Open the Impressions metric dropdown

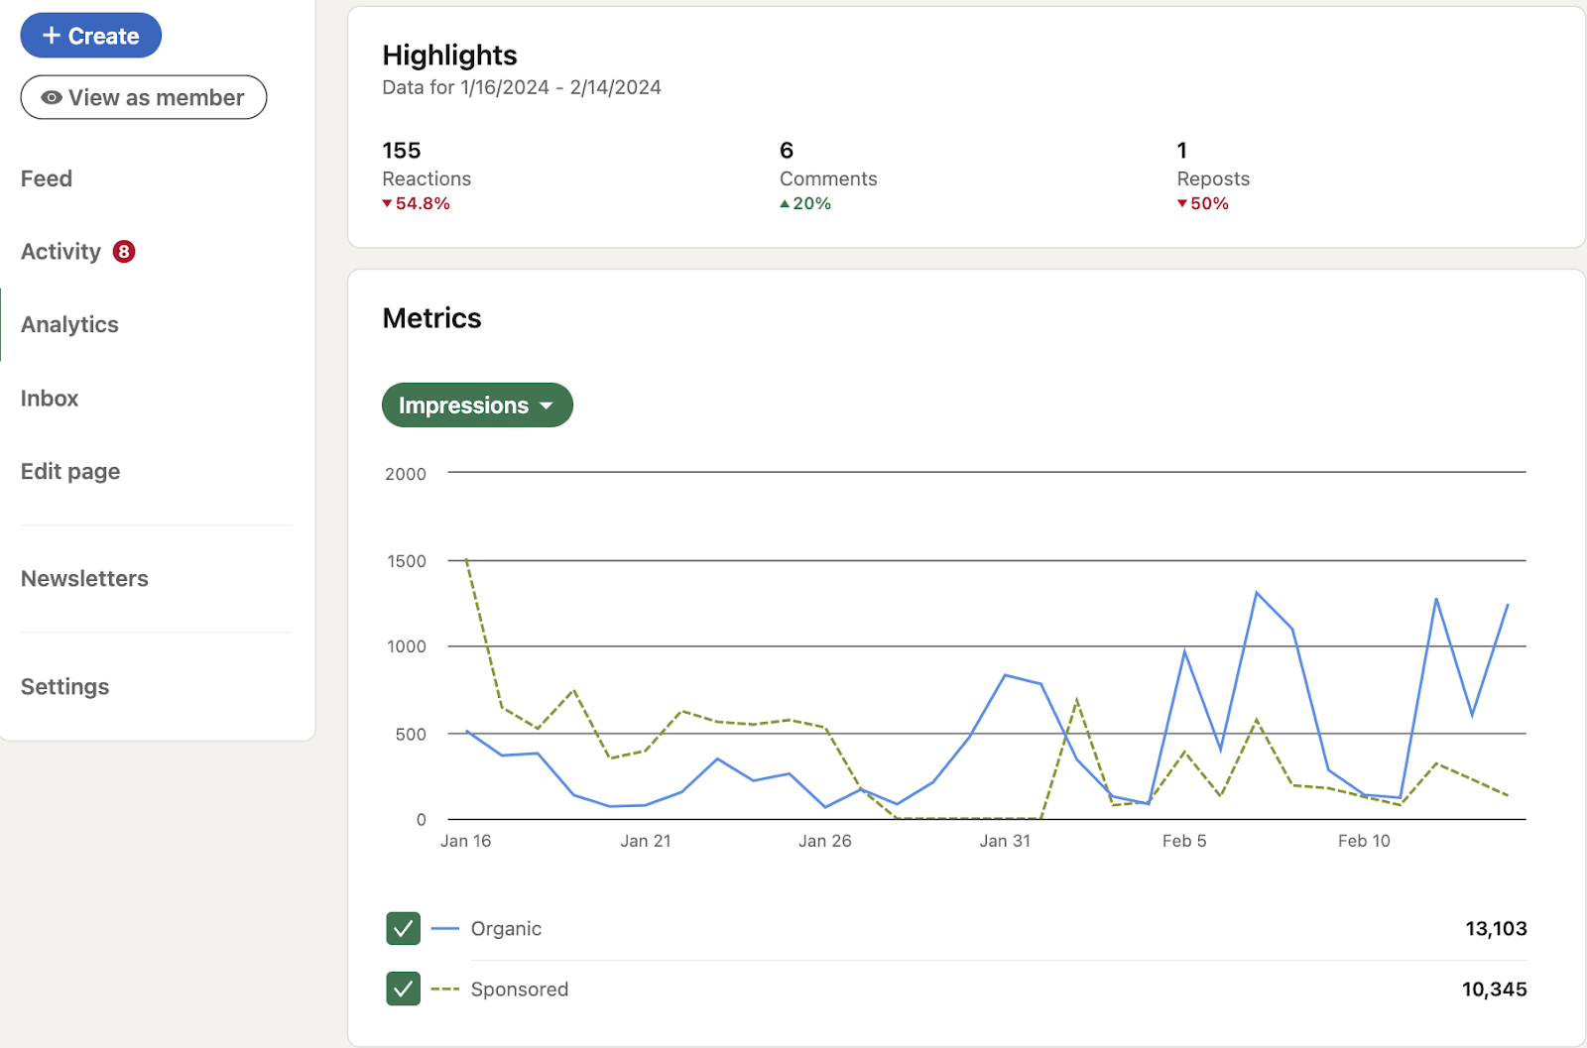click(x=477, y=405)
